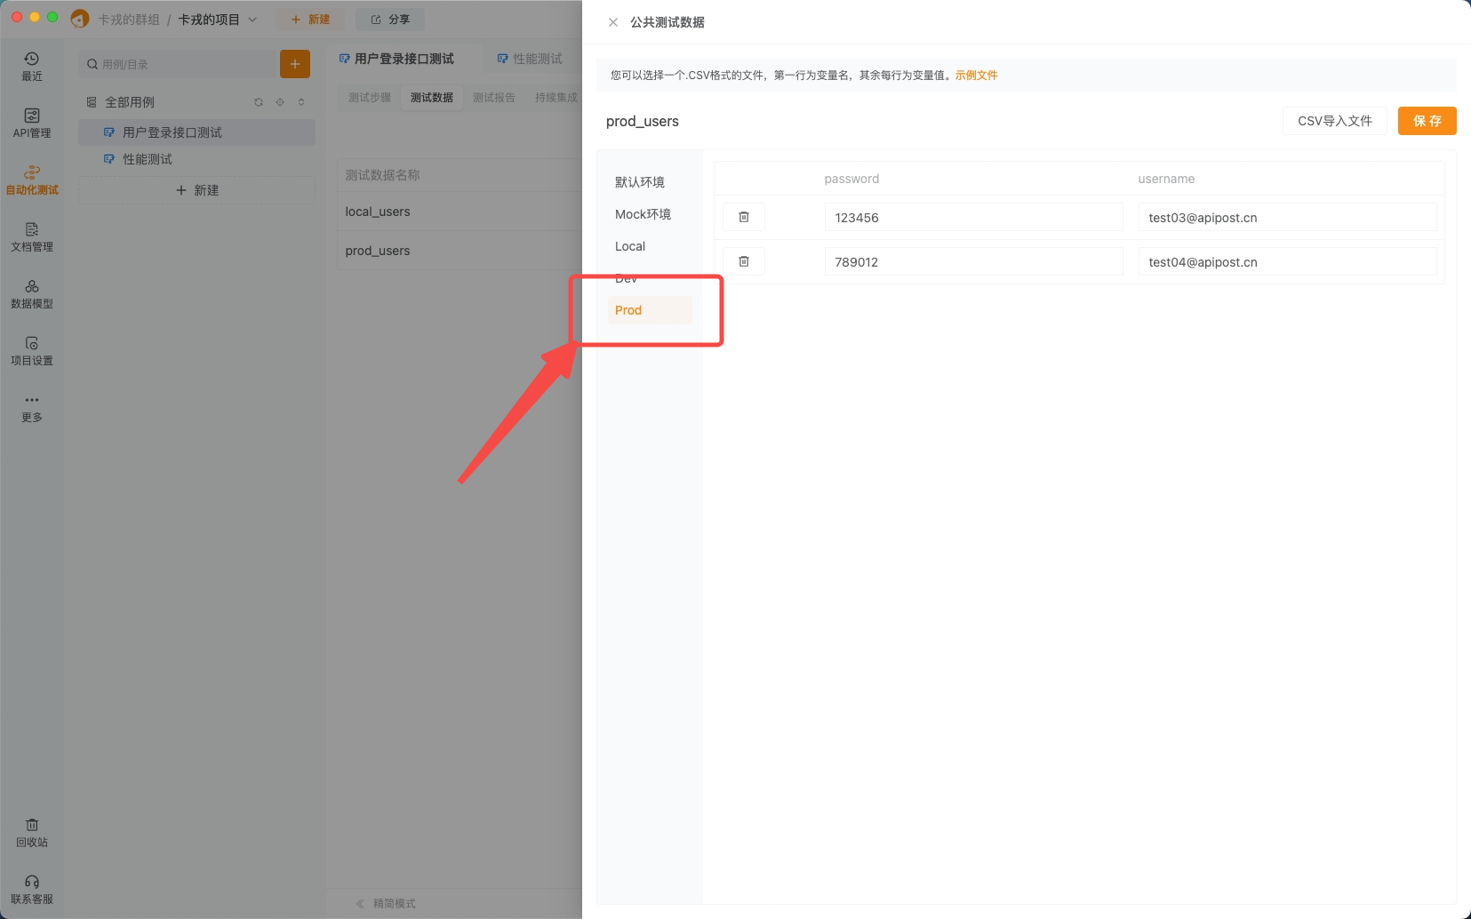Open the 持续集成 sub-tab
Screen dimensions: 1471x919
(556, 98)
